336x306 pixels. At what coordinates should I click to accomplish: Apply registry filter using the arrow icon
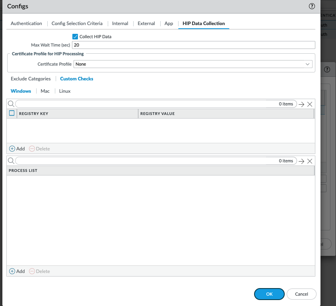coord(302,104)
